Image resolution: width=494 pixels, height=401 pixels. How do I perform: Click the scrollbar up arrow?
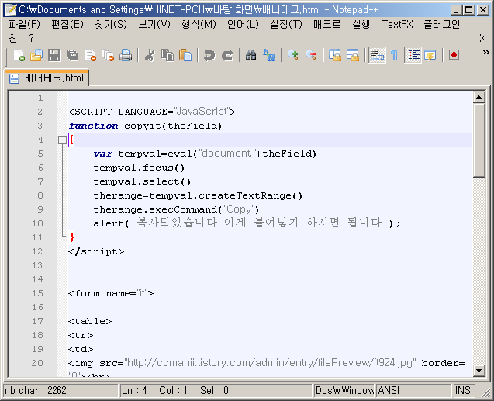(x=478, y=97)
